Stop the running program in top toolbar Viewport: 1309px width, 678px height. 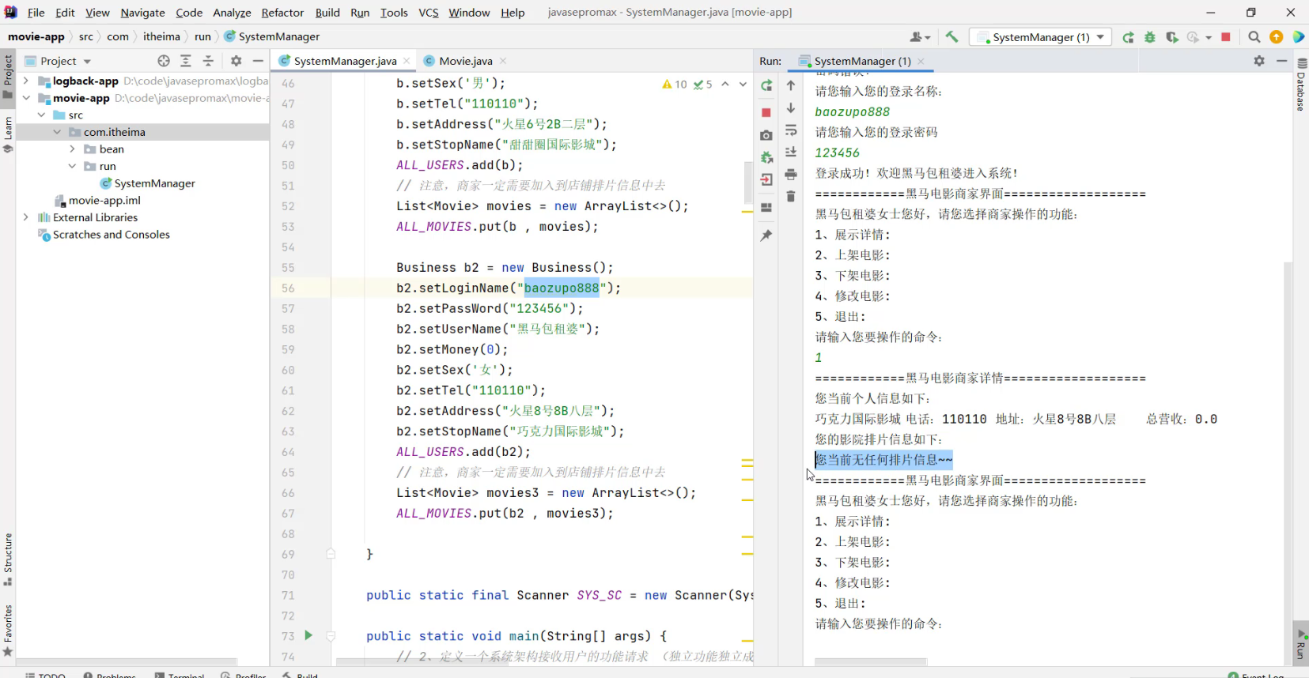(1226, 37)
